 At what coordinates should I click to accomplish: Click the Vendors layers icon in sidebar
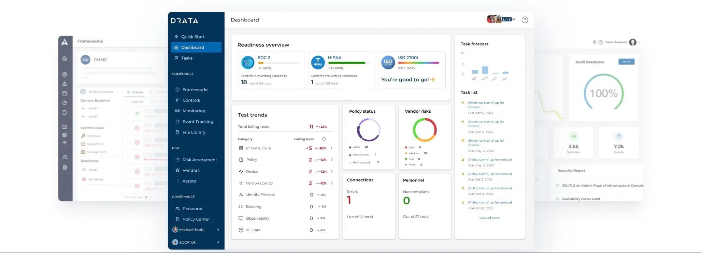pyautogui.click(x=177, y=171)
